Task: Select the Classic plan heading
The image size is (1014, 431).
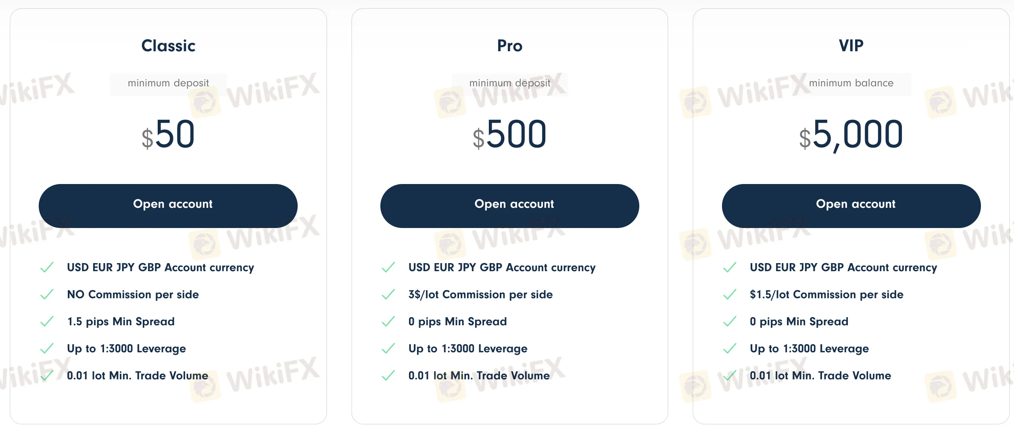Action: click(168, 46)
